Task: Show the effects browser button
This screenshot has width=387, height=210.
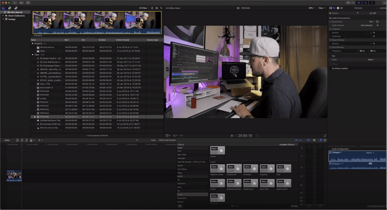Action: click(x=321, y=140)
